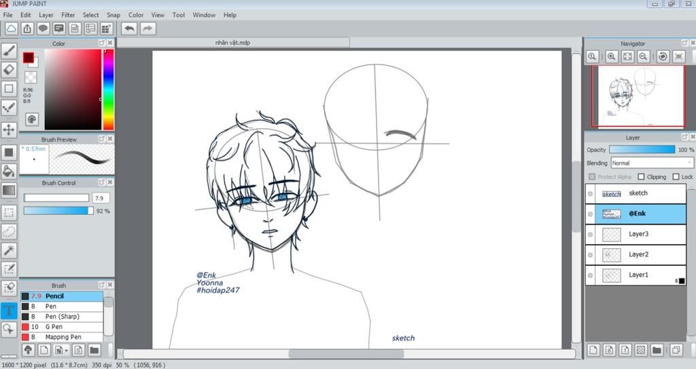Toggle visibility of Layer3
This screenshot has width=696, height=369.
(x=591, y=234)
